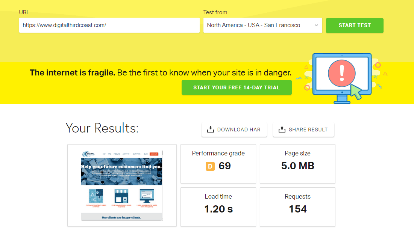
Task: Download the HAR file
Action: (234, 129)
